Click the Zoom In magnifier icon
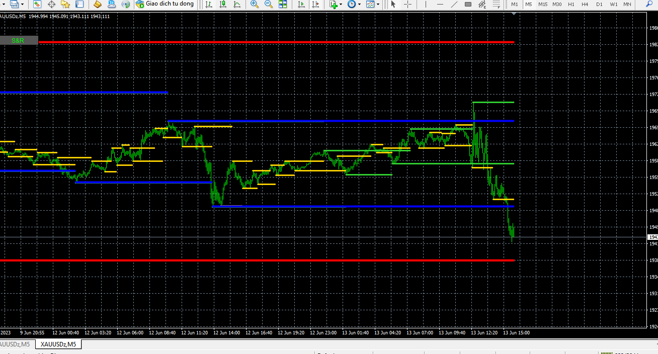 pyautogui.click(x=255, y=4)
